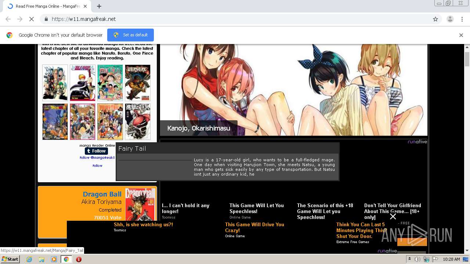Dismiss the default browser notification bar
This screenshot has height=264, width=470.
click(461, 35)
